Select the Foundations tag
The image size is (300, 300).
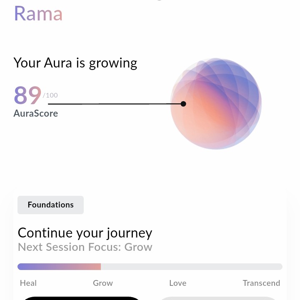pyautogui.click(x=50, y=205)
